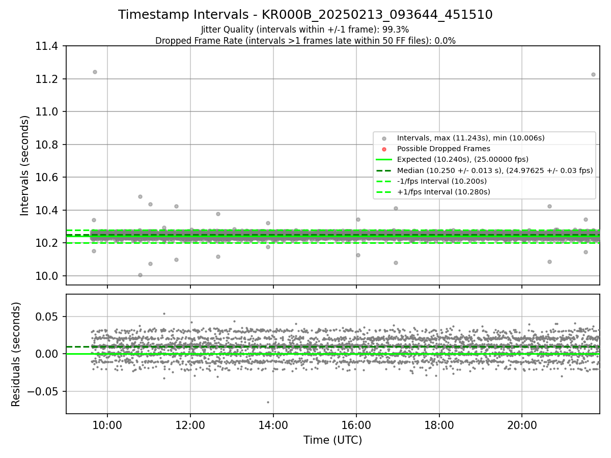
Task: Click the 'Jitter Quality' 99.3% subtitle line
Action: point(305,30)
